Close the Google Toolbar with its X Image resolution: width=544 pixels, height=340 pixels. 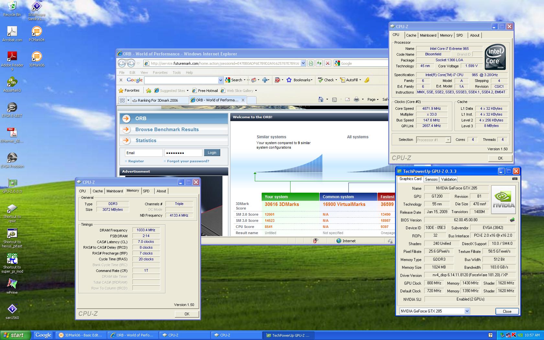pyautogui.click(x=121, y=80)
